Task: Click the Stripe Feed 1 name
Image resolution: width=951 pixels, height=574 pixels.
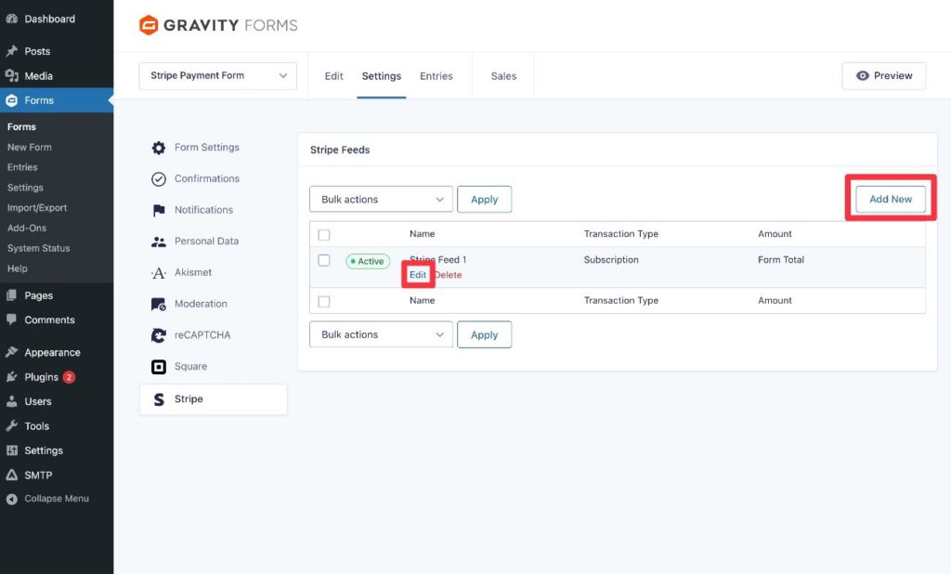Action: click(x=438, y=260)
